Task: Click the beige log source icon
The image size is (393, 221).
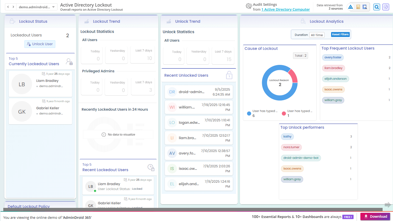Action: (358, 7)
